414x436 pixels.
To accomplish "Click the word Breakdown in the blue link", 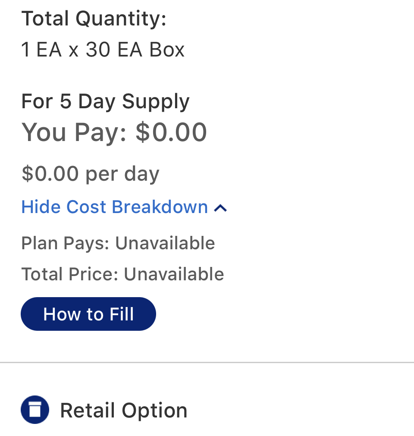I will tap(160, 207).
